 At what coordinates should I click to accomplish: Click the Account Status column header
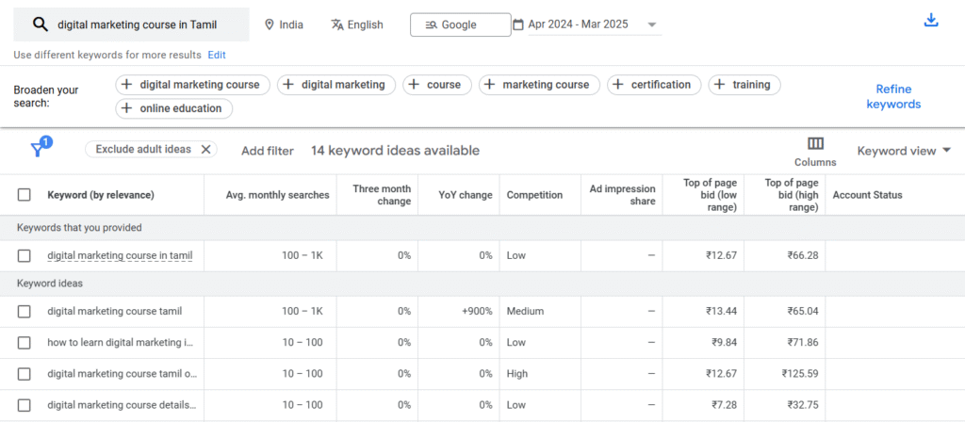867,195
